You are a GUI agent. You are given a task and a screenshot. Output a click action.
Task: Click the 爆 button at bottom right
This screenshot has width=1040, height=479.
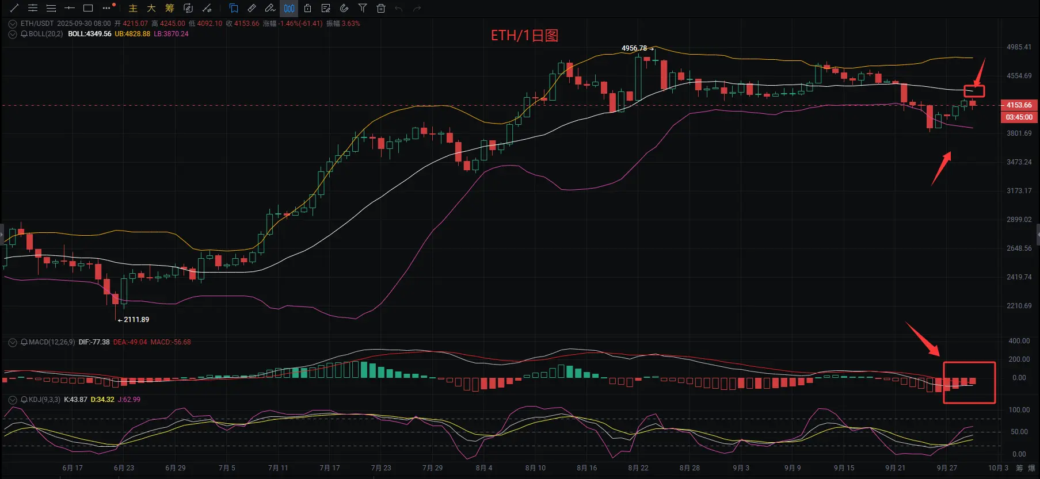coord(1031,468)
